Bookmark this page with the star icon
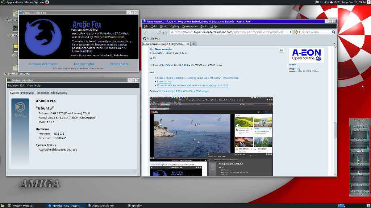The height and width of the screenshot is (208, 371). click(287, 32)
